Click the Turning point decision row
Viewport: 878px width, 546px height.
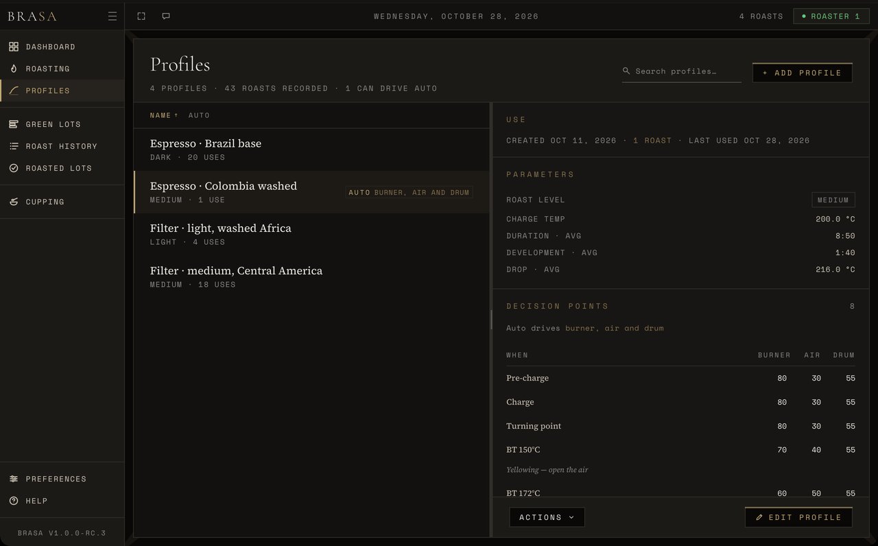(680, 426)
